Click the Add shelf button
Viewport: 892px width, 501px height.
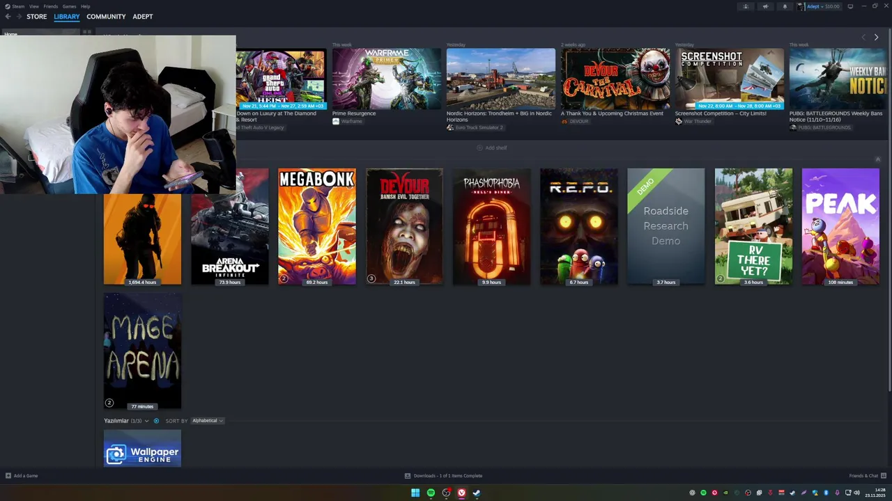click(492, 148)
